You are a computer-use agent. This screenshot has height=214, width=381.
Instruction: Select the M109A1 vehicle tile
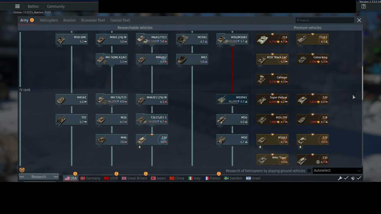232,100
